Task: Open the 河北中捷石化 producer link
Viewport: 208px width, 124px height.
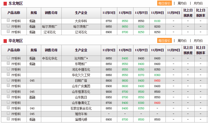Action: coord(81,69)
